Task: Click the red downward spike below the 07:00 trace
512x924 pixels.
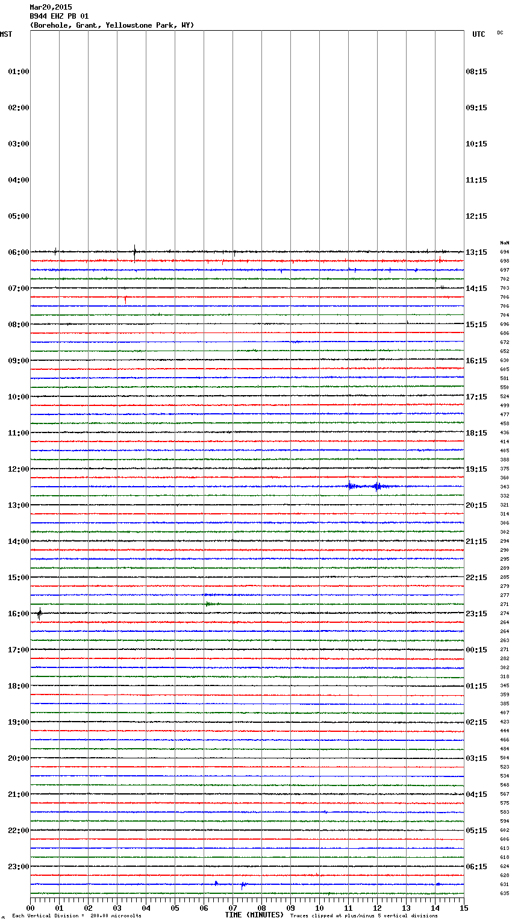Action: click(x=125, y=299)
